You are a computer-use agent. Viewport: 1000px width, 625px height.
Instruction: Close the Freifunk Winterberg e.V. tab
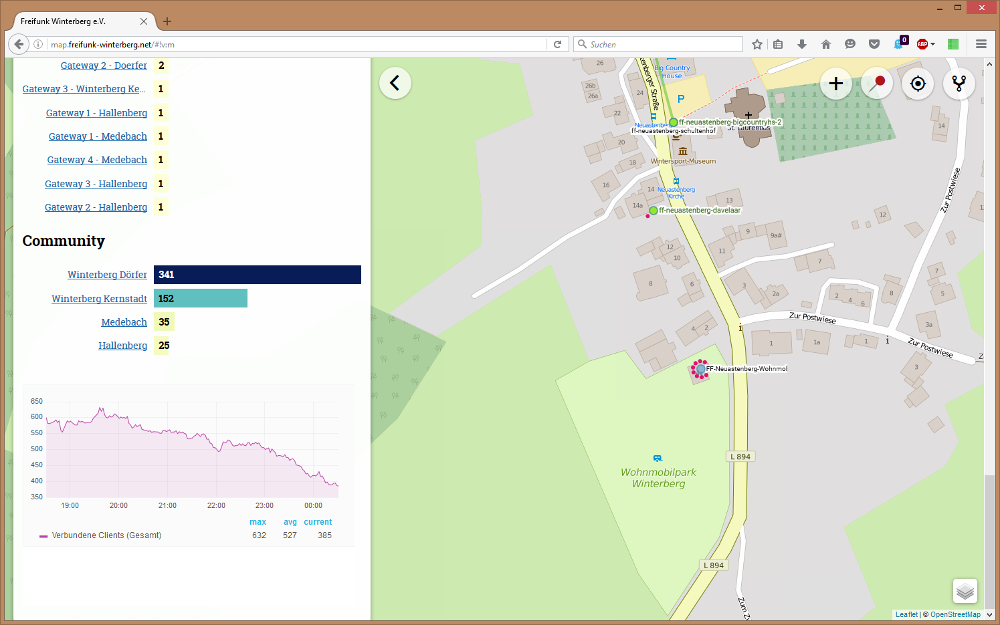(144, 21)
